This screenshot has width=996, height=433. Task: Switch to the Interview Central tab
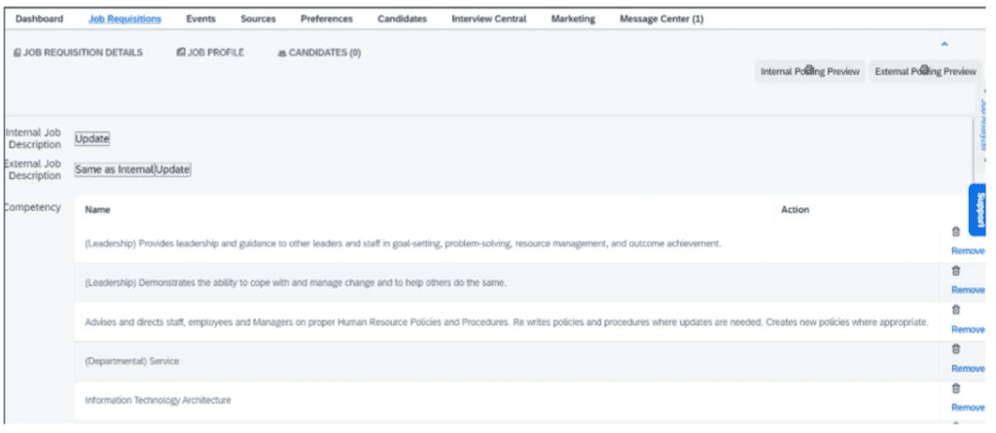coord(489,19)
